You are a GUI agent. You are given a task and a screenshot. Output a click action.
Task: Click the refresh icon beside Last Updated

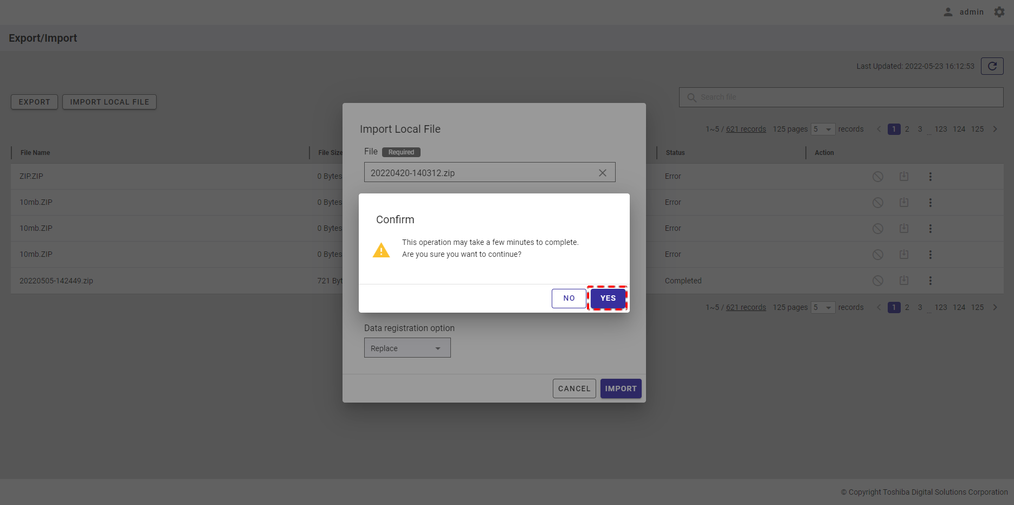(992, 66)
